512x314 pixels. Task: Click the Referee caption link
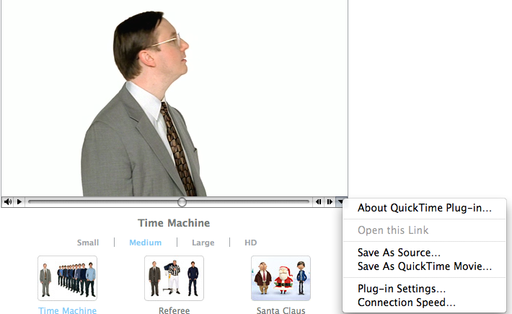tap(174, 310)
